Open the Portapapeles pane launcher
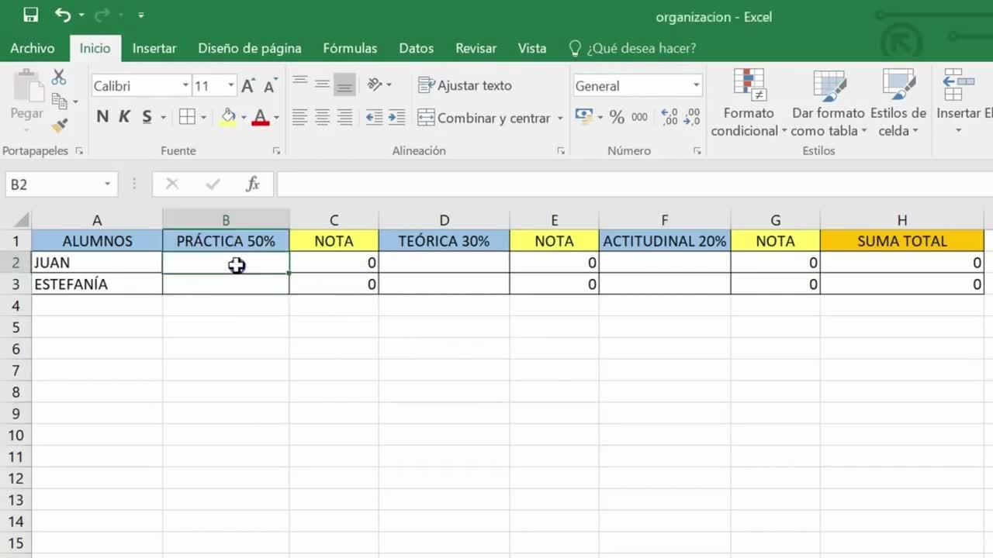993x558 pixels. pyautogui.click(x=79, y=151)
